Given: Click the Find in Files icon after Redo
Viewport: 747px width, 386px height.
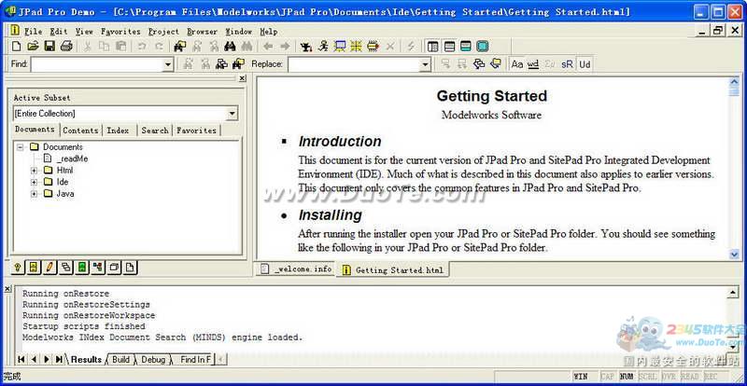Looking at the screenshot, I should pyautogui.click(x=180, y=47).
